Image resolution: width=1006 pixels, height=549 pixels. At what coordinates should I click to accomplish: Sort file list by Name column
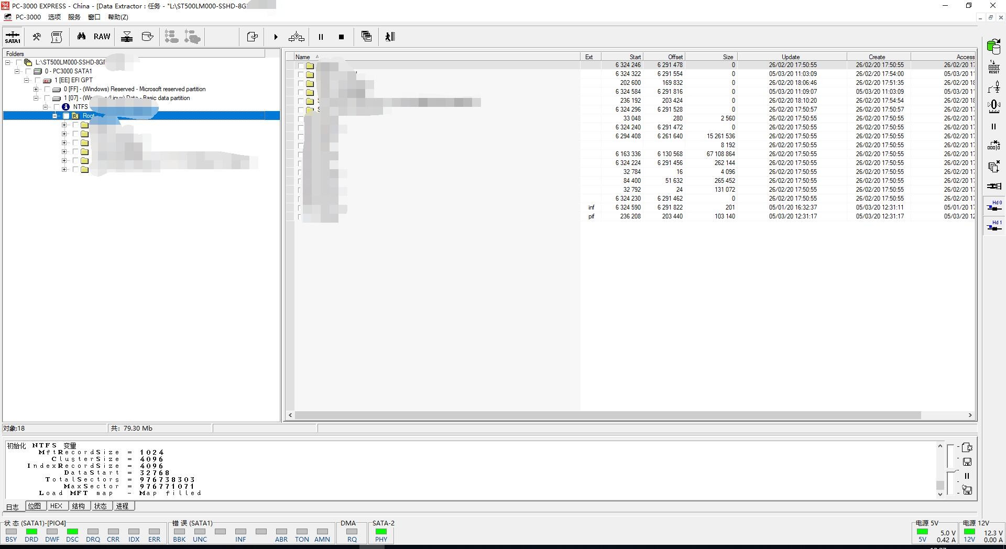pos(436,57)
